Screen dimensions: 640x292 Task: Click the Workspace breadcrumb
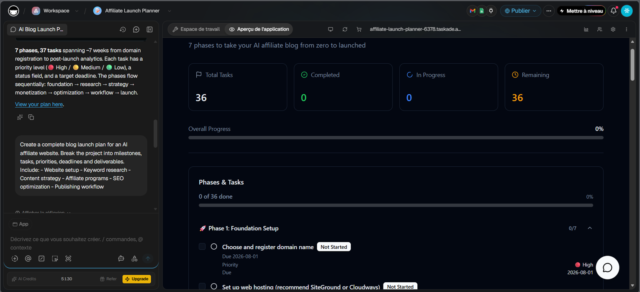point(51,11)
